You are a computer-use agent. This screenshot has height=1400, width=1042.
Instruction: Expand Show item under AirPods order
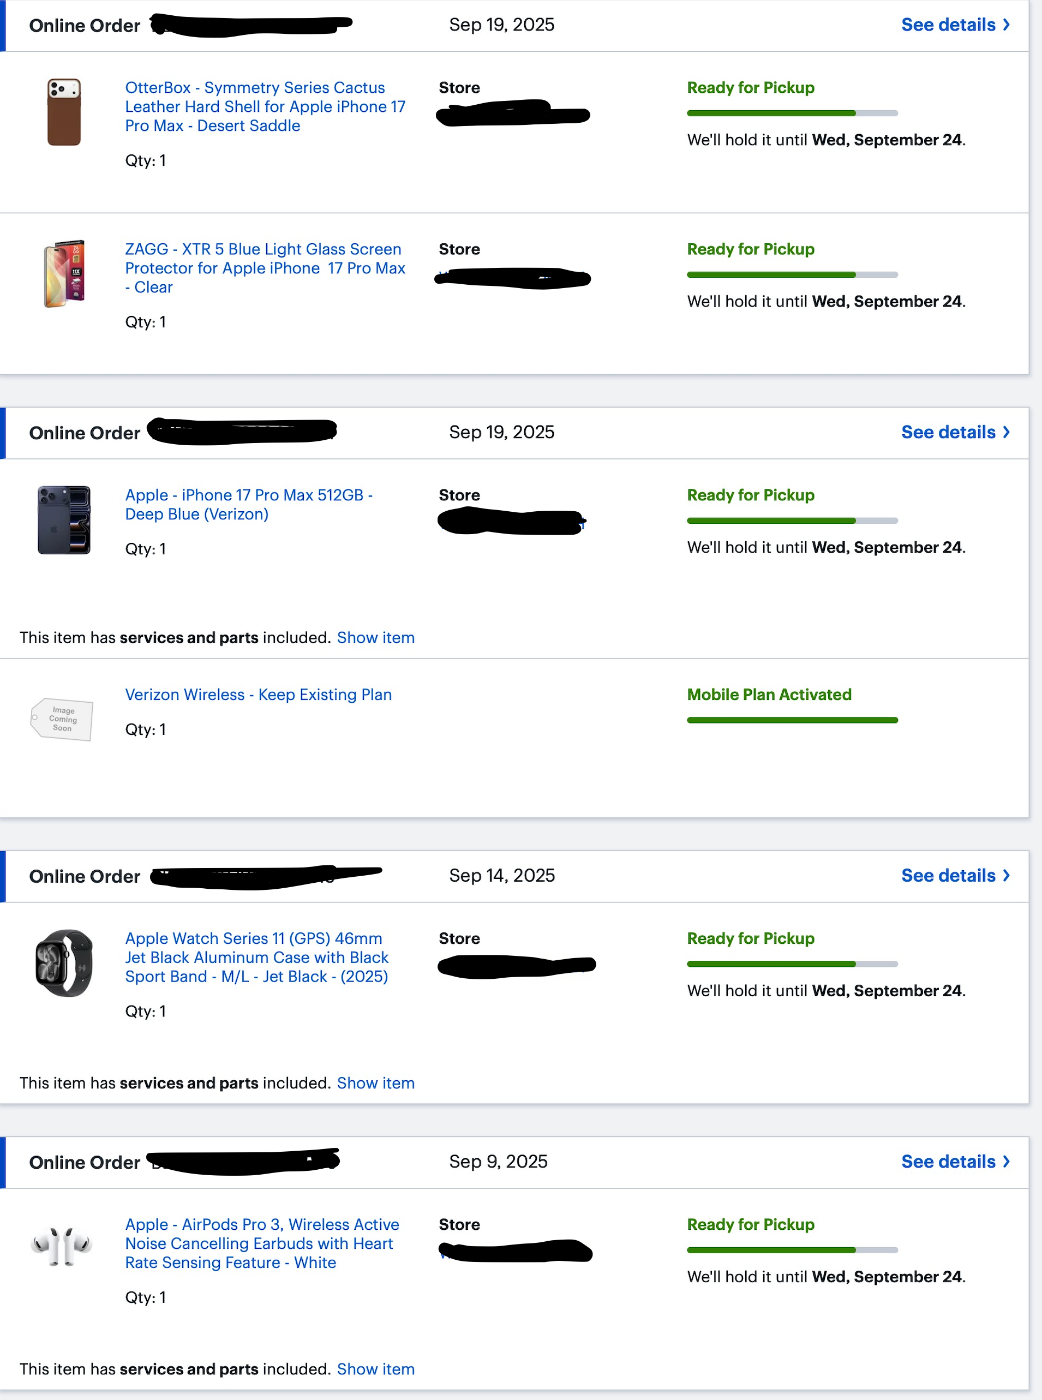click(375, 1369)
